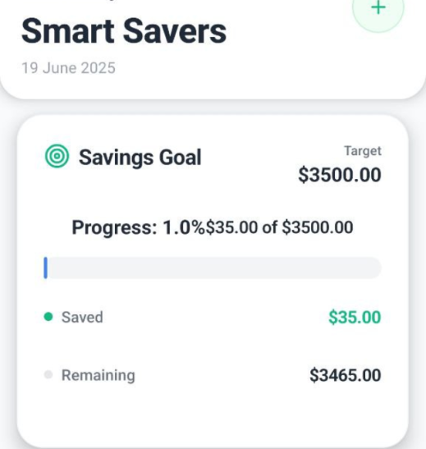Click the Smart Savers header card
The width and height of the screenshot is (426, 449).
coord(213,49)
